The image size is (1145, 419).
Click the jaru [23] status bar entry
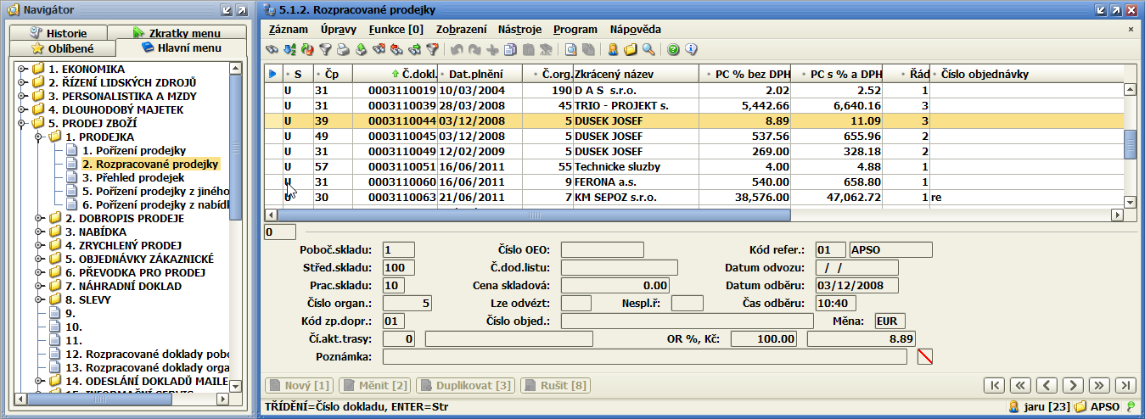[1039, 407]
